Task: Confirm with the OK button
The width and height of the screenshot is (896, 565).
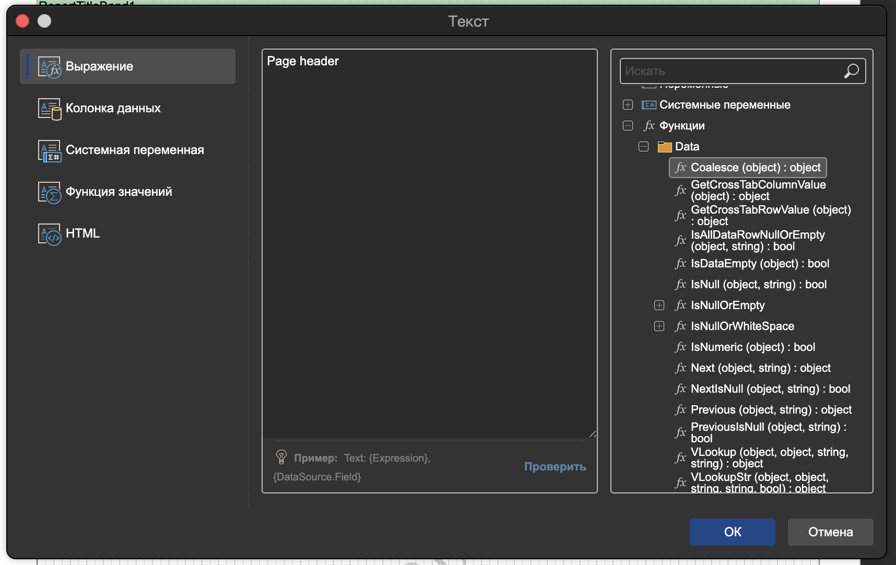Action: click(x=733, y=532)
